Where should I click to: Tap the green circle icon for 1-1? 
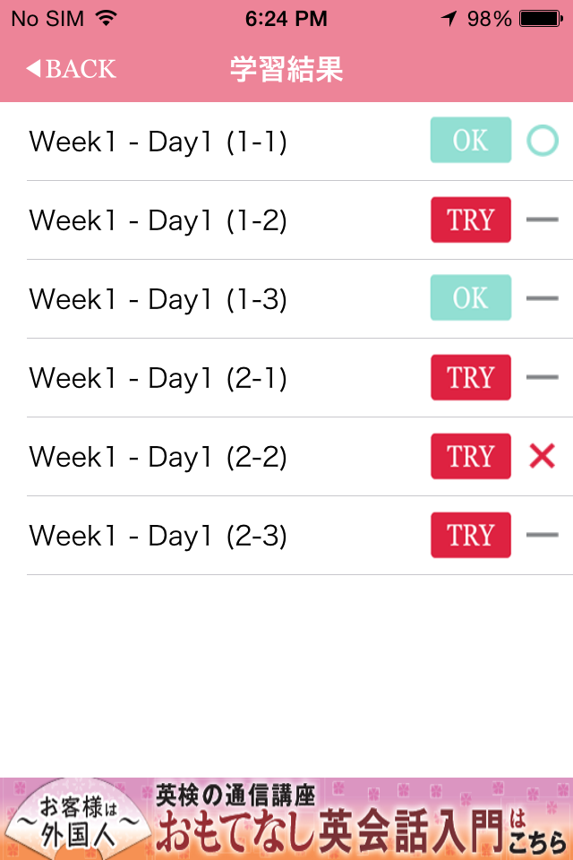(542, 141)
